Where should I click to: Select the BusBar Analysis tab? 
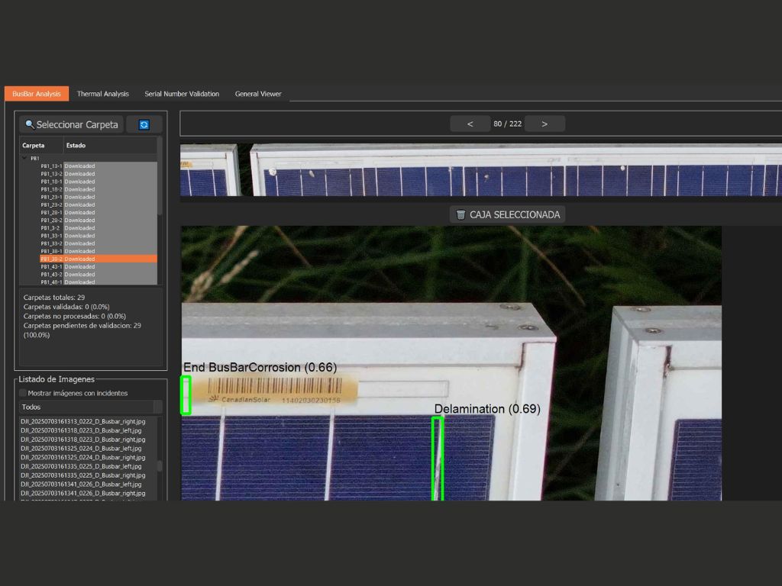(x=36, y=94)
